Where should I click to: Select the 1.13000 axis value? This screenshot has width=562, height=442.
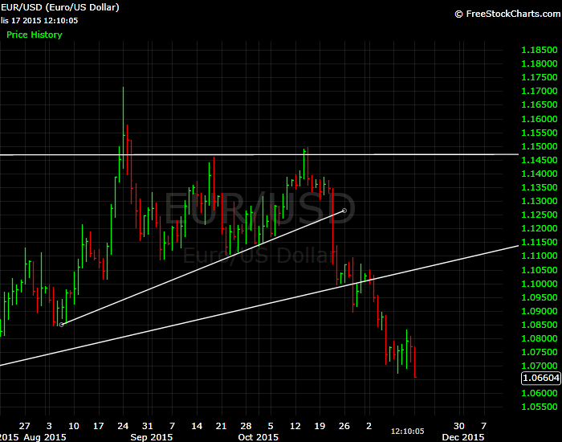[x=540, y=201]
